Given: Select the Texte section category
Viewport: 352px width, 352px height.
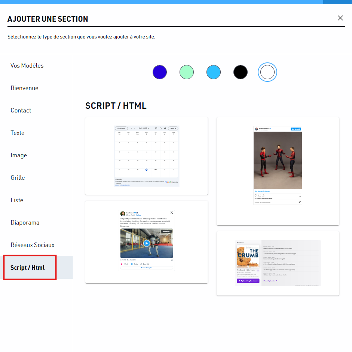Looking at the screenshot, I should (x=18, y=133).
